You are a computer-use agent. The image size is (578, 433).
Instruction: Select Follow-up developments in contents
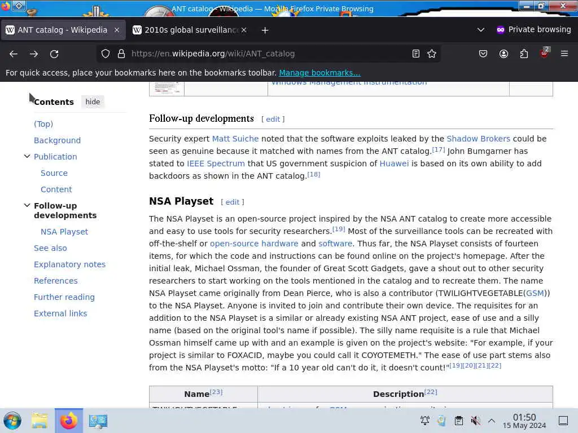click(65, 210)
